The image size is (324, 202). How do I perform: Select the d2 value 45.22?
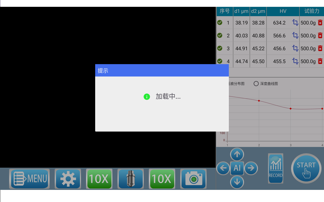coord(258,48)
